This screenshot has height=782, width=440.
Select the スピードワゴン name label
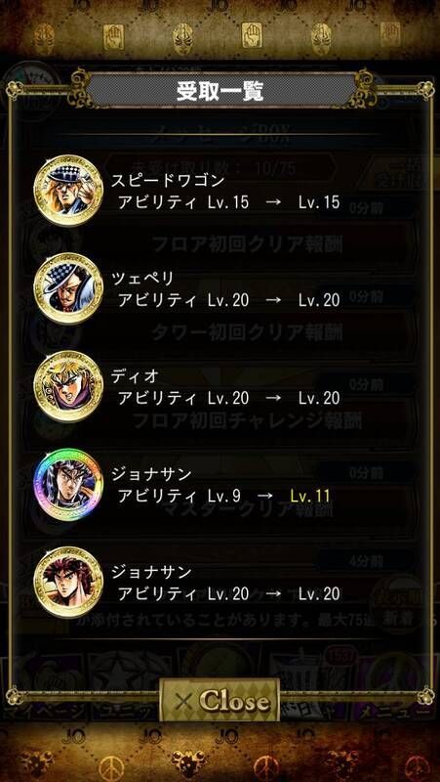167,181
